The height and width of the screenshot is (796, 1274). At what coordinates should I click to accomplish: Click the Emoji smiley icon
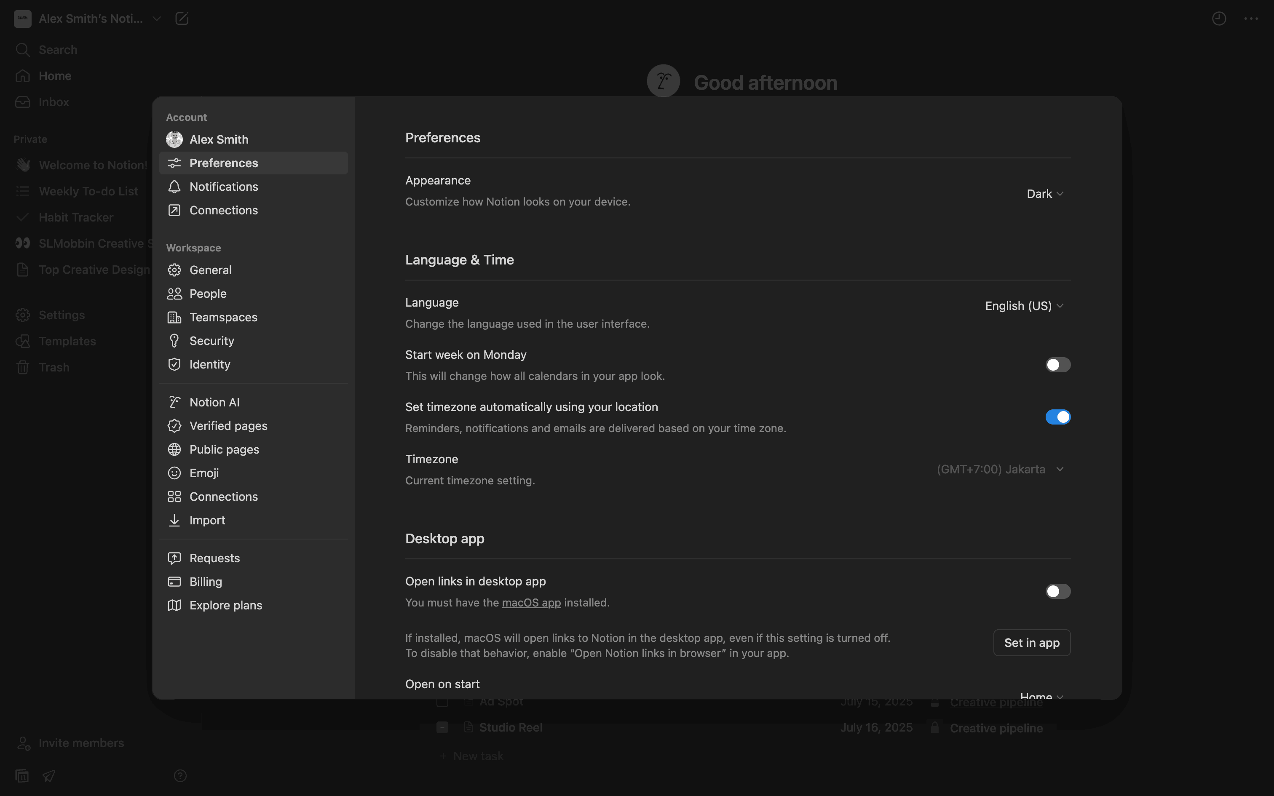point(174,473)
